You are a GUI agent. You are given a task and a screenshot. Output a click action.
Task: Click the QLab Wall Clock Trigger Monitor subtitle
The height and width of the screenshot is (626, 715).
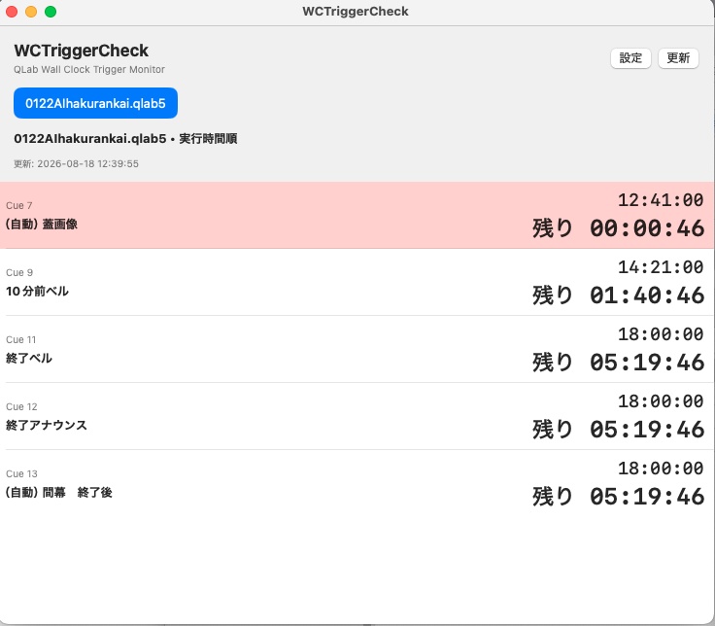[89, 69]
